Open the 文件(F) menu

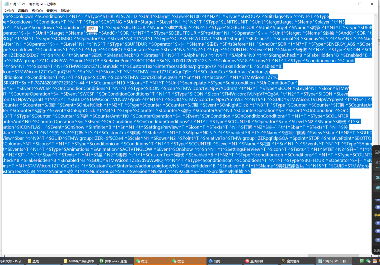[9, 11]
